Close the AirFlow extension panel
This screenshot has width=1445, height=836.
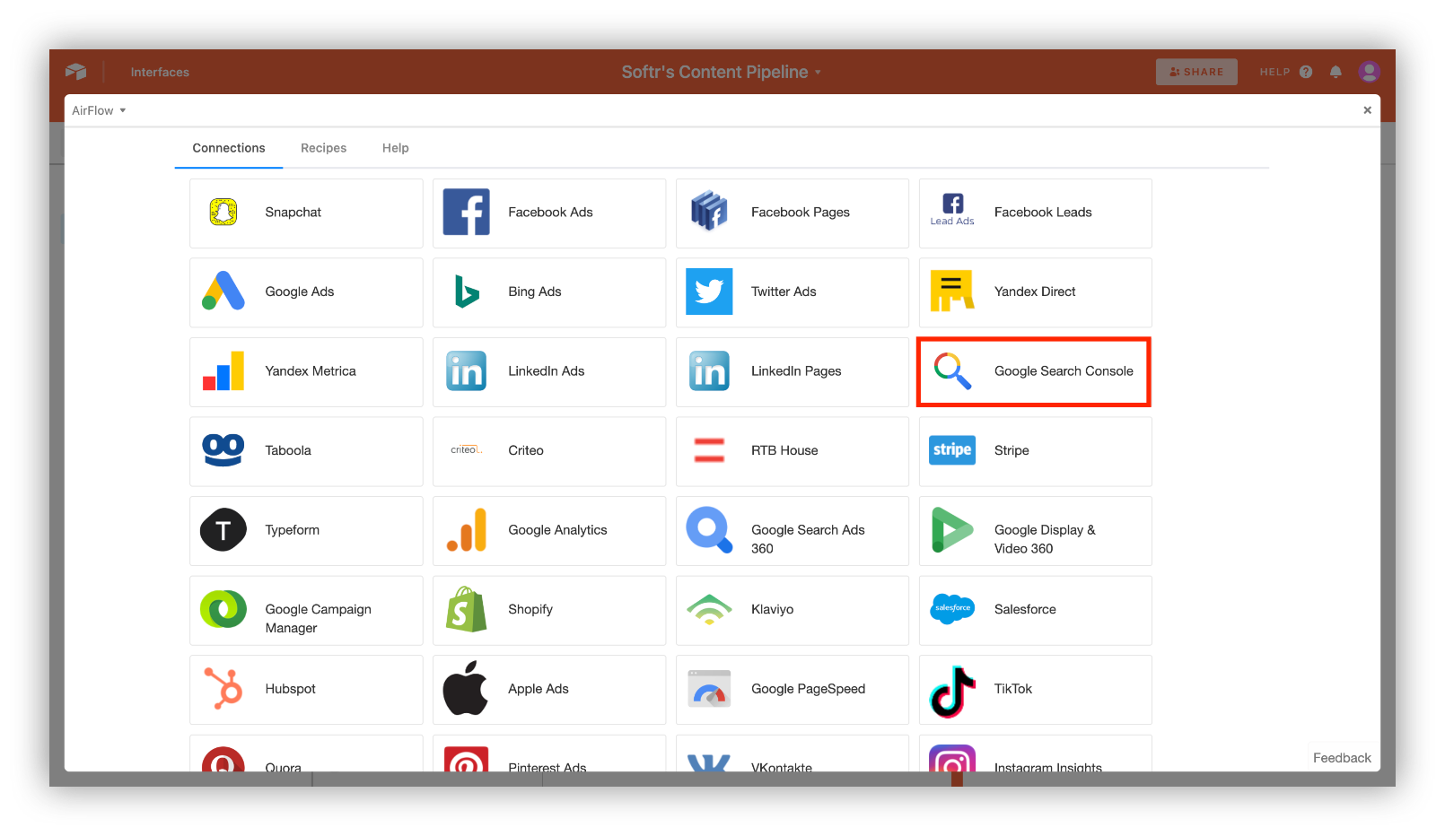point(1368,110)
